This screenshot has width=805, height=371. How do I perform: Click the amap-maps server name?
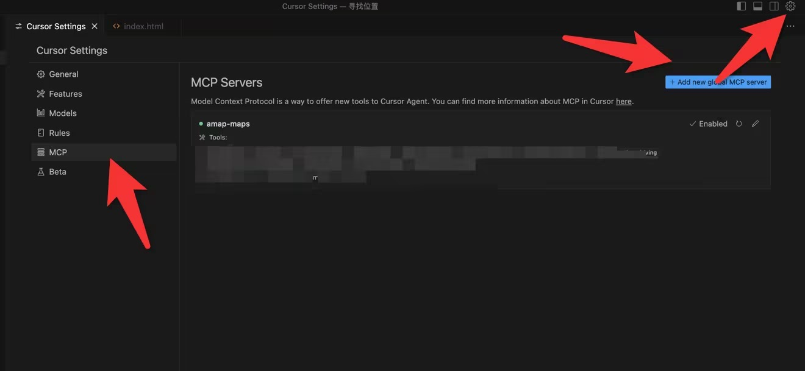click(x=228, y=124)
